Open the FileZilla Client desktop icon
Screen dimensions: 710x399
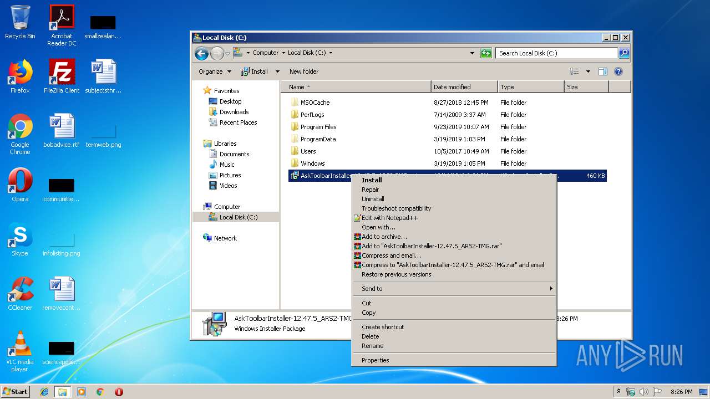pos(62,76)
